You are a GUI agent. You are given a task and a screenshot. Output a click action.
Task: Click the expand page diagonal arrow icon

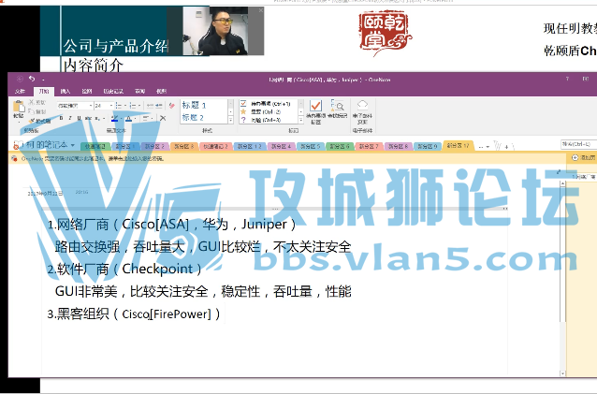pyautogui.click(x=559, y=171)
